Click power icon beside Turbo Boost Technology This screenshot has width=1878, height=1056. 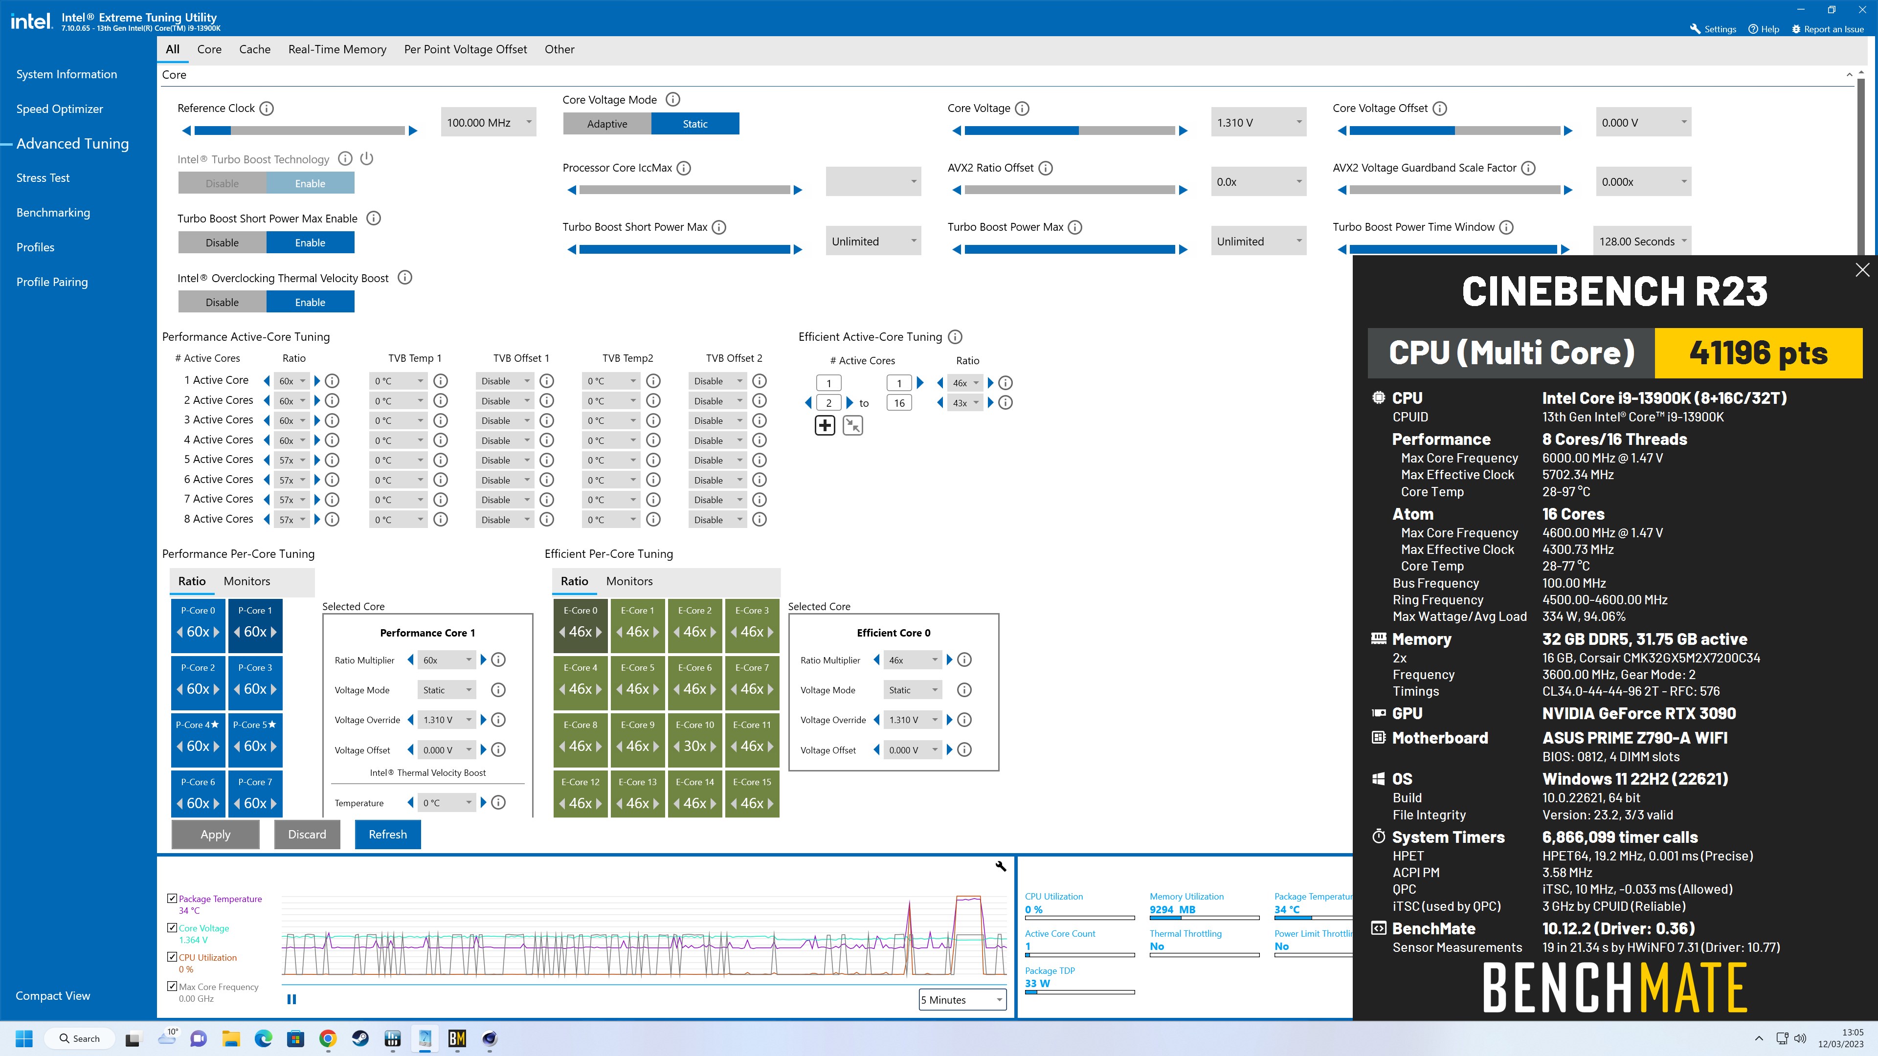pyautogui.click(x=367, y=158)
